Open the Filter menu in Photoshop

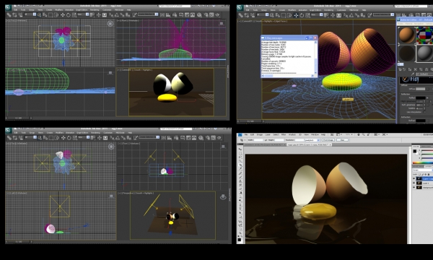[x=284, y=134]
